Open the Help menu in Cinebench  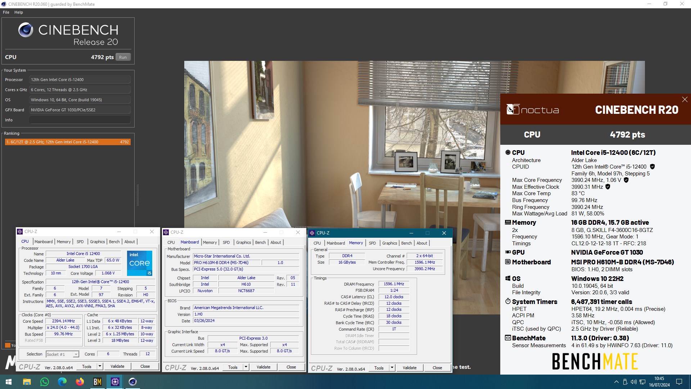19,12
